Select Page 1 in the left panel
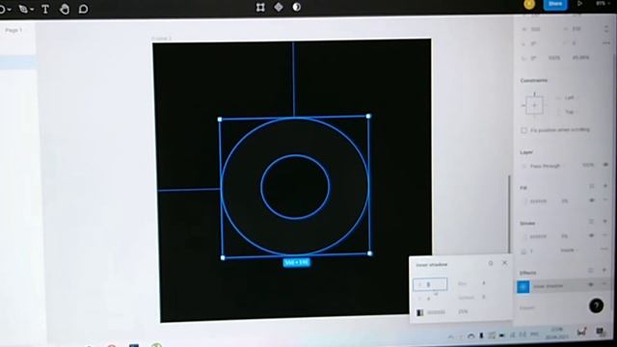Screen dimensions: 617x347 13,30
